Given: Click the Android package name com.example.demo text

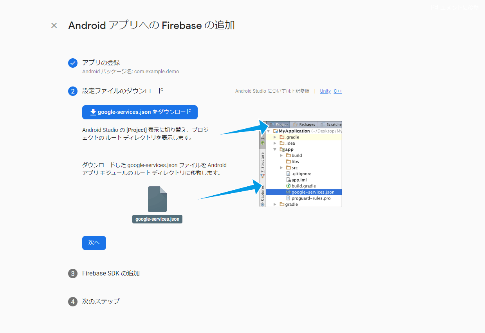Looking at the screenshot, I should click(x=157, y=72).
